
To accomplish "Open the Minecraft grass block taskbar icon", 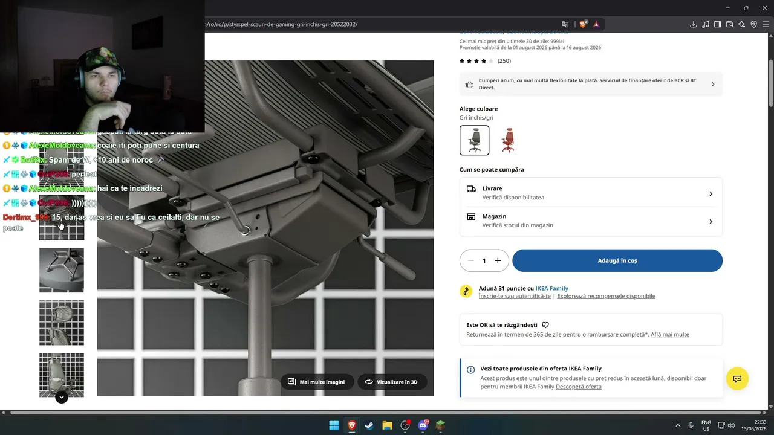I will pyautogui.click(x=440, y=425).
